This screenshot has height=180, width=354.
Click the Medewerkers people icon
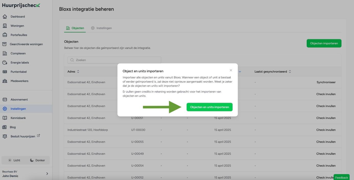(x=5, y=81)
